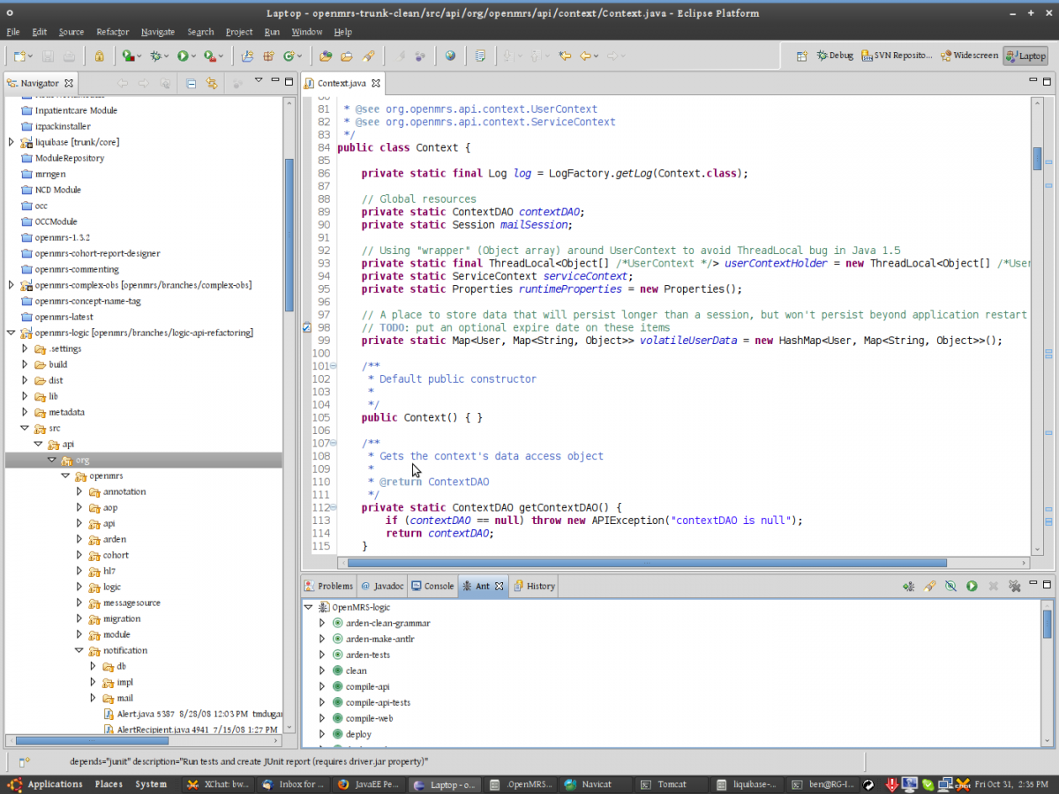Switch to the Widescreen perspective

969,56
